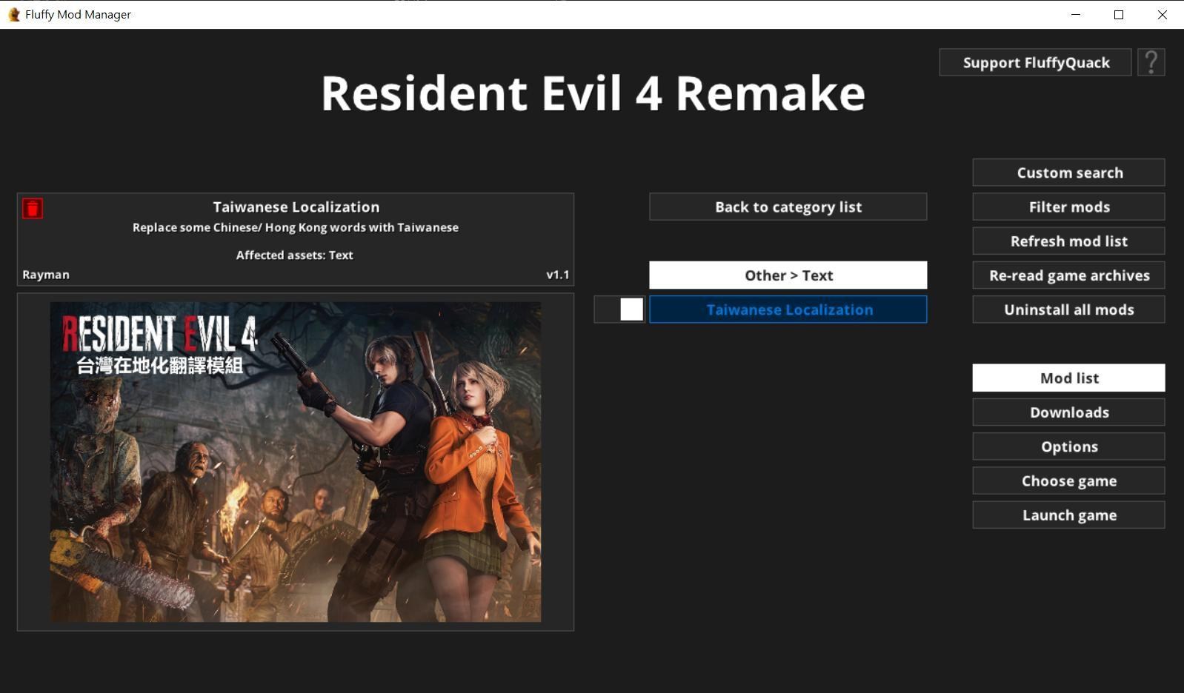The image size is (1184, 693).
Task: Switch to Mod list tab
Action: (x=1068, y=378)
